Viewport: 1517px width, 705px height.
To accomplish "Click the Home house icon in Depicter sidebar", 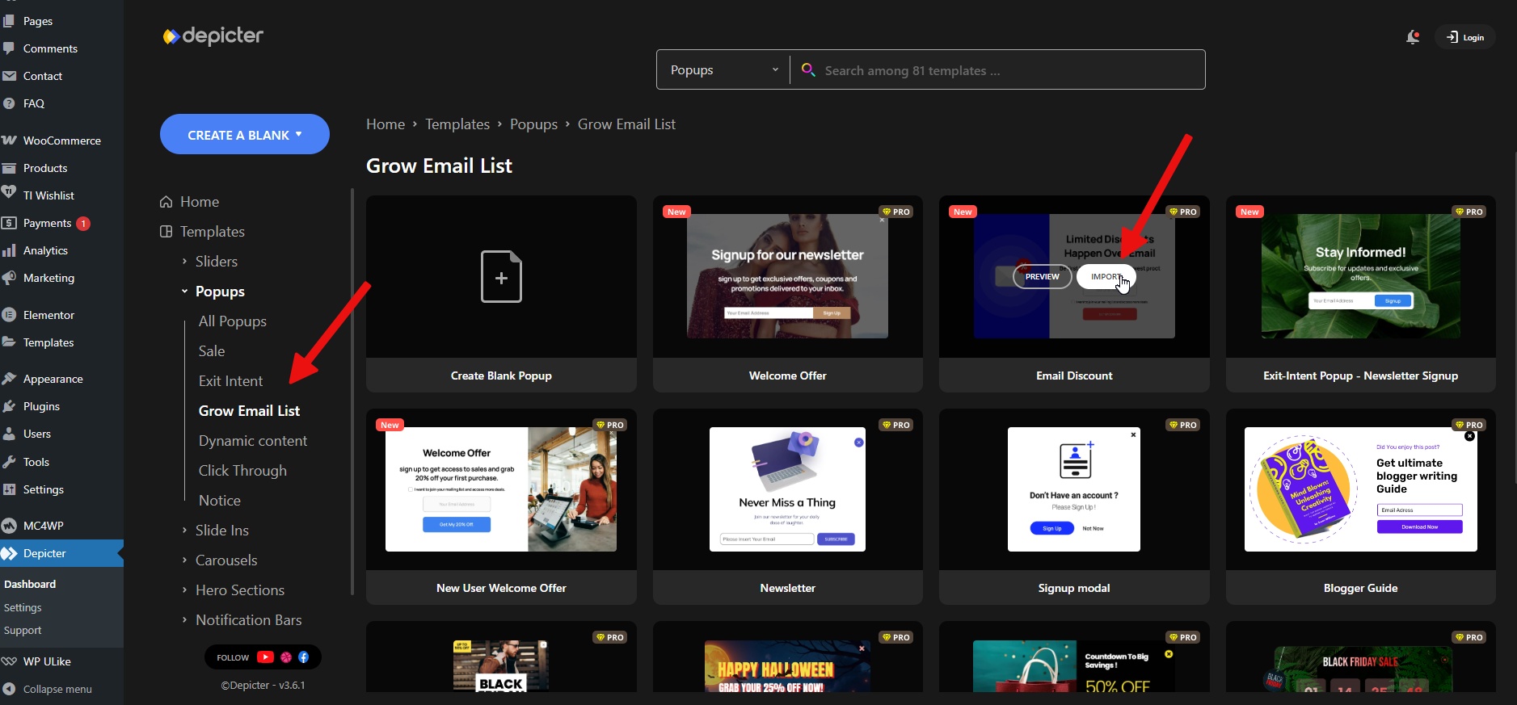I will (166, 202).
